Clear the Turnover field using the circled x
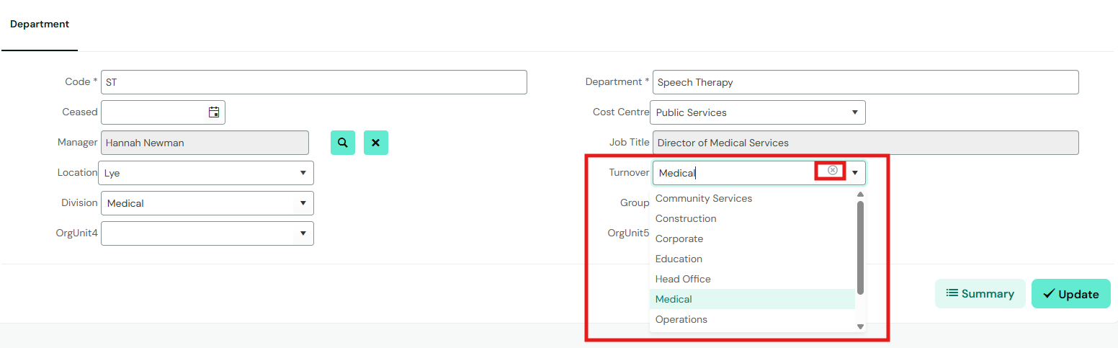 pos(833,171)
